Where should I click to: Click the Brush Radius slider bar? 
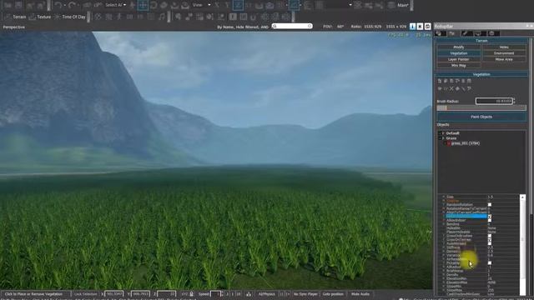coord(481,107)
